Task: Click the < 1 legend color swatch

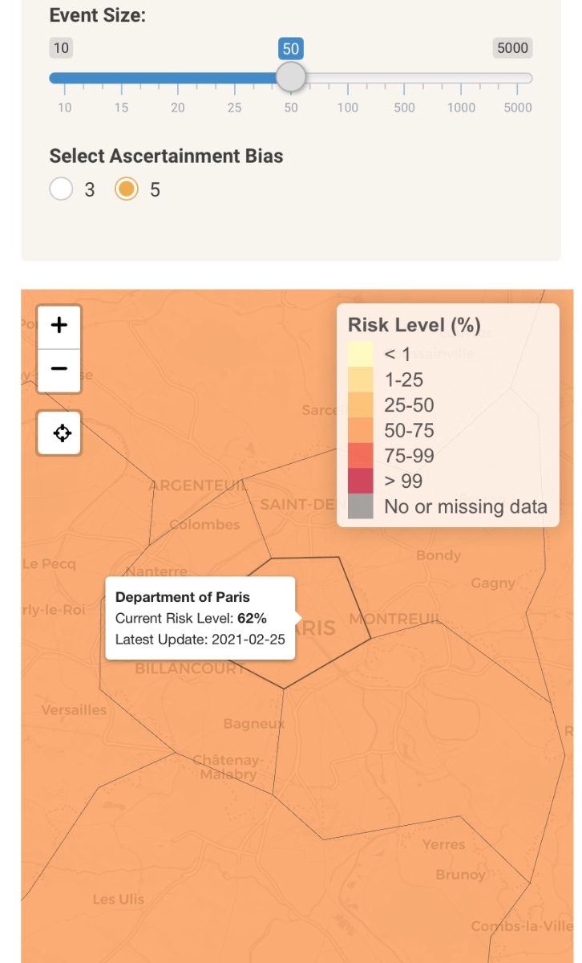Action: 361,354
